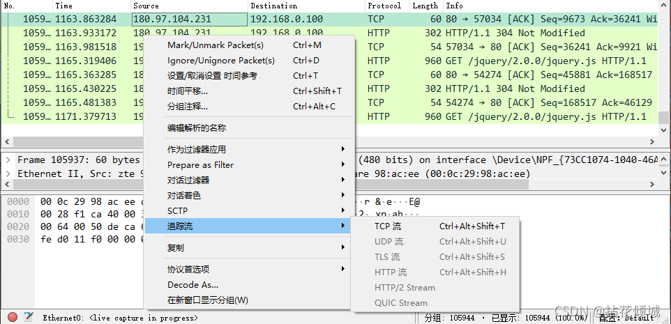
Task: Click hex offset 0000 row bytes
Action: pyautogui.click(x=91, y=201)
